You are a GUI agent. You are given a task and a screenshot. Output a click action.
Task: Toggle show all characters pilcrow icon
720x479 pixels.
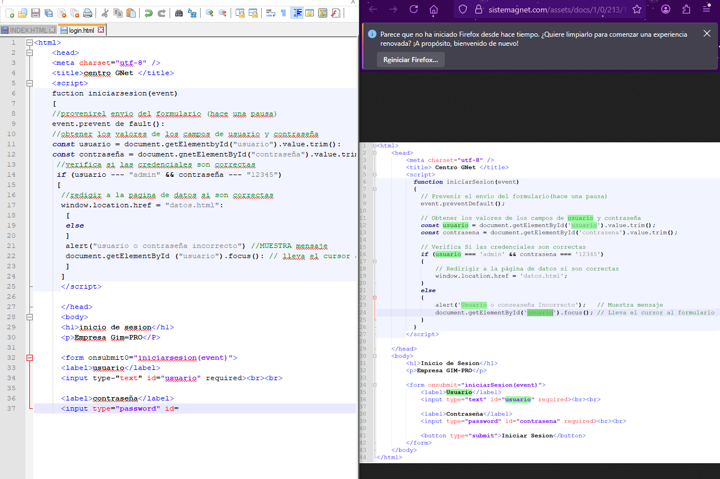pos(283,13)
